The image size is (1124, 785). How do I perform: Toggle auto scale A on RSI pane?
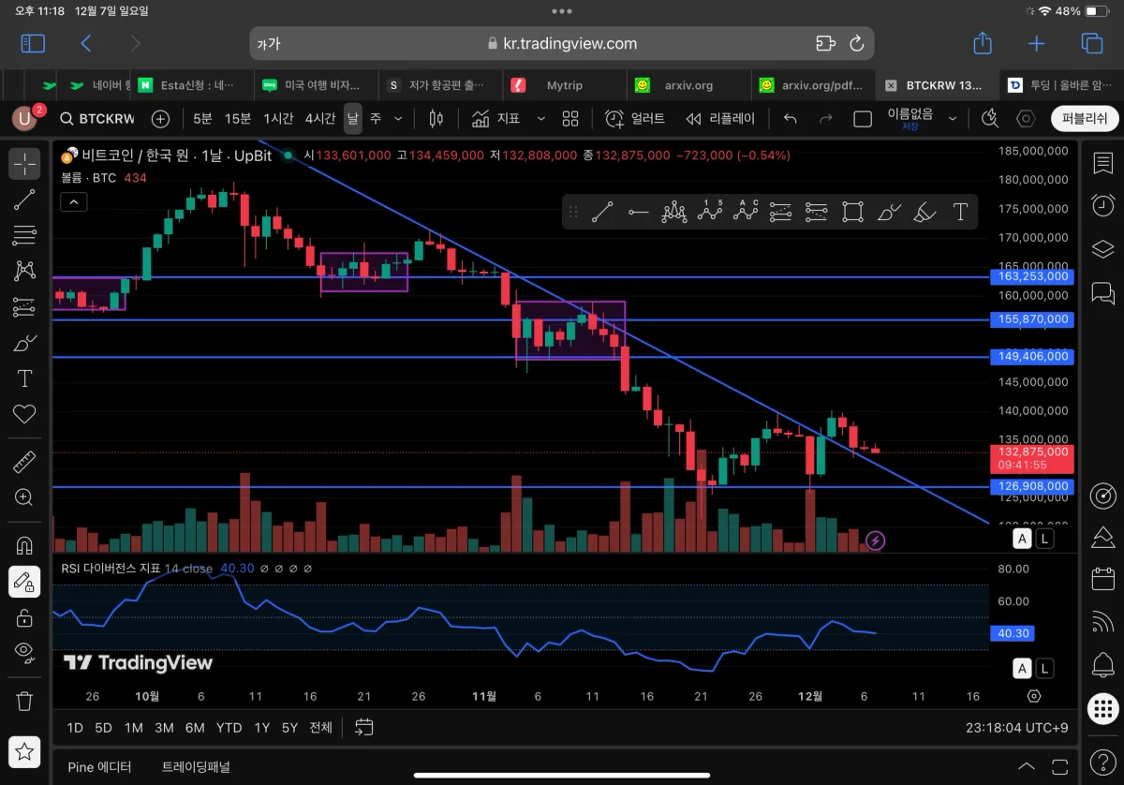click(x=1023, y=668)
